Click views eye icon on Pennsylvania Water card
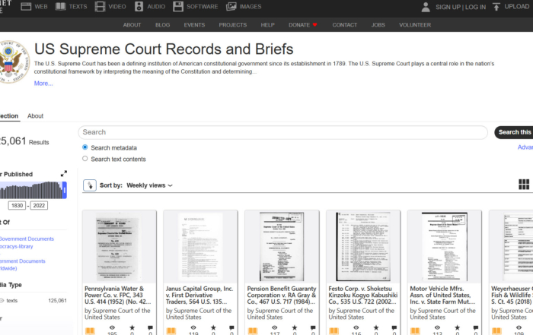The height and width of the screenshot is (335, 533). (x=112, y=327)
